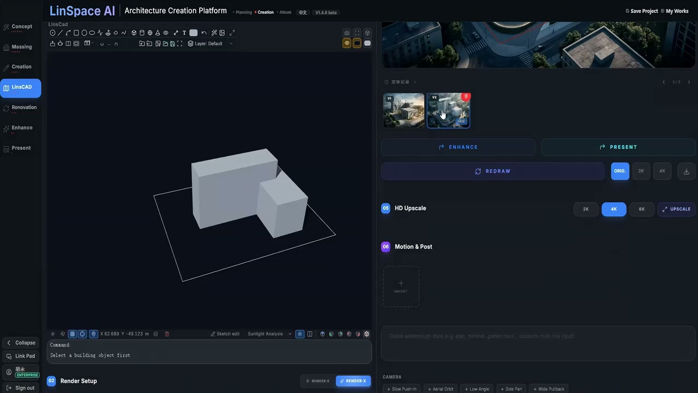Toggle the split view button
This screenshot has height=393, width=698.
pos(310,334)
